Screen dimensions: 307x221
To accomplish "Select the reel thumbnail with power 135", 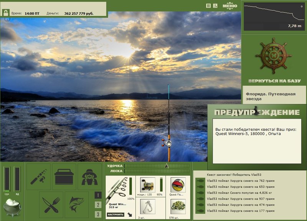I will click(148, 185).
